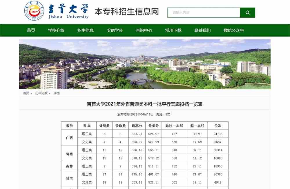Click the 475.10 highest score cell
Viewport: 290px width, 189px height.
(137, 174)
